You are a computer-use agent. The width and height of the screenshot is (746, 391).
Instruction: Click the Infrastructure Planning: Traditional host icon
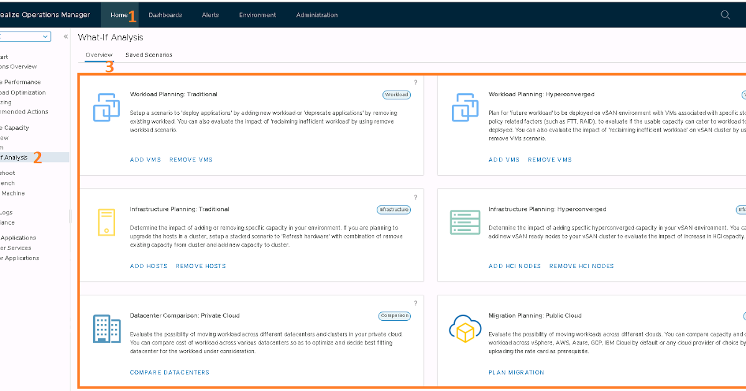pyautogui.click(x=106, y=222)
